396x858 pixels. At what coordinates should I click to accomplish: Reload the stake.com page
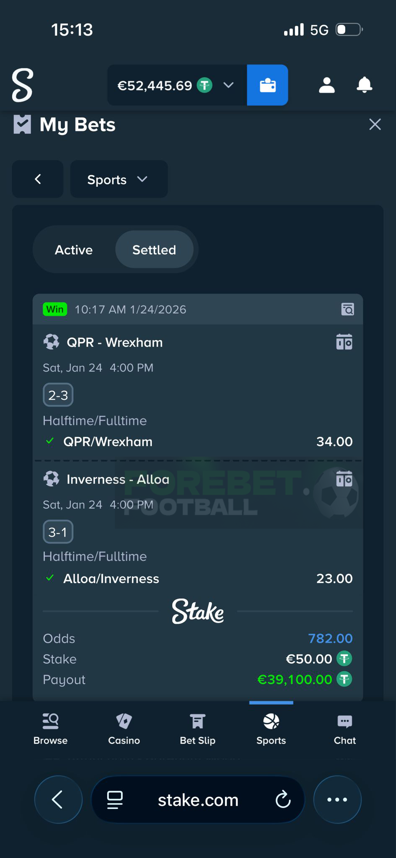pyautogui.click(x=284, y=799)
